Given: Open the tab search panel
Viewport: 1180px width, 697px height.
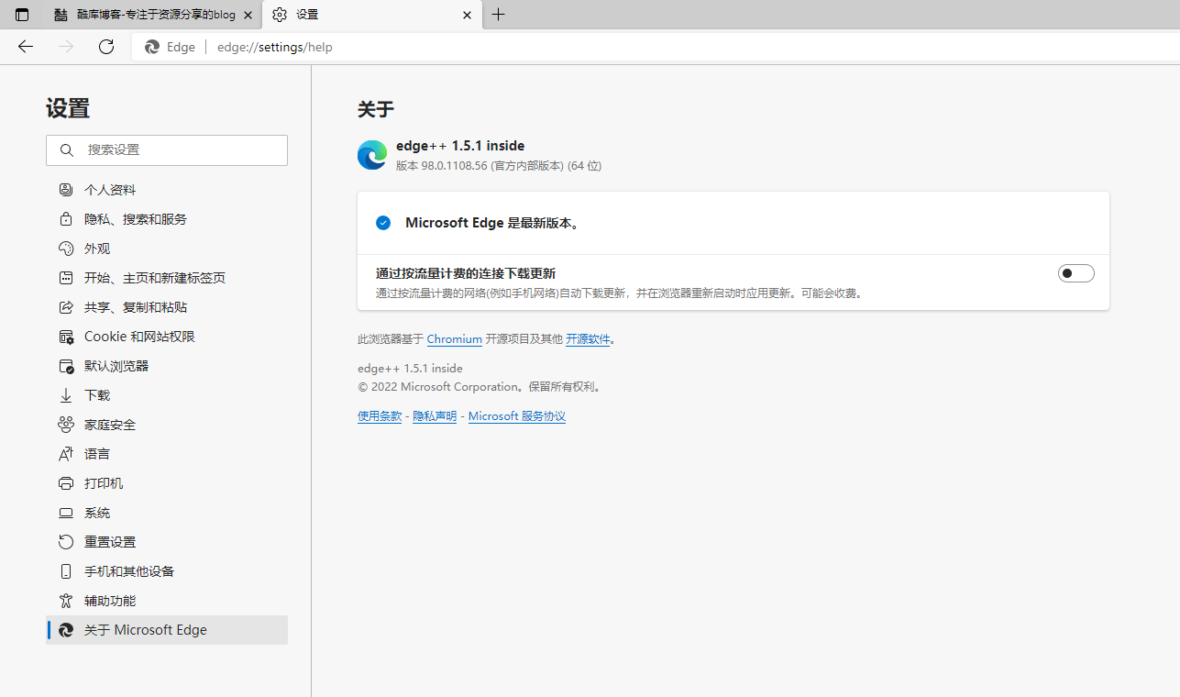Looking at the screenshot, I should [22, 15].
